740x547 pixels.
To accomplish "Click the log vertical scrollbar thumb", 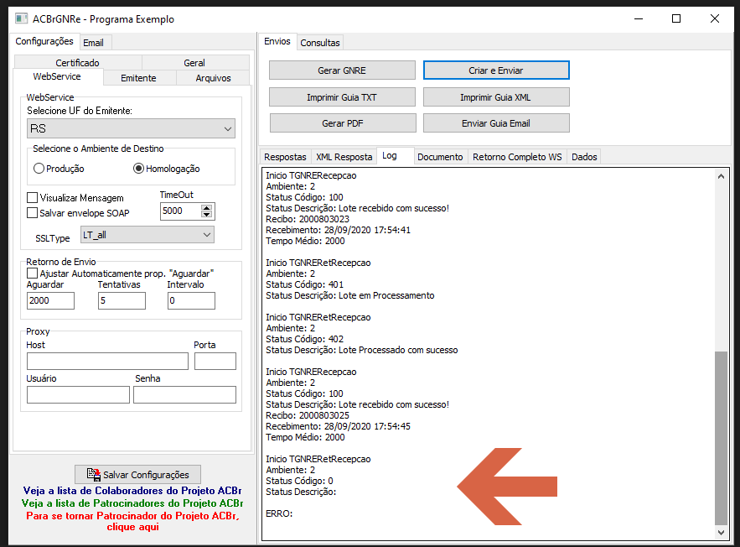I will pyautogui.click(x=721, y=438).
